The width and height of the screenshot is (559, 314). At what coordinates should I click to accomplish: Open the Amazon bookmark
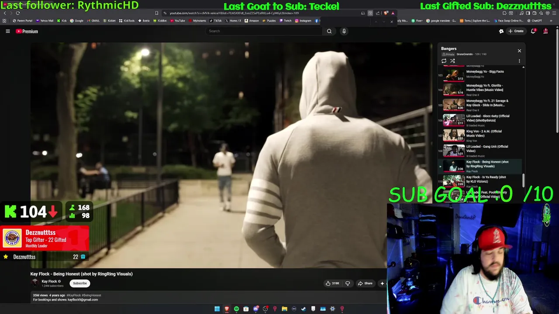(251, 20)
